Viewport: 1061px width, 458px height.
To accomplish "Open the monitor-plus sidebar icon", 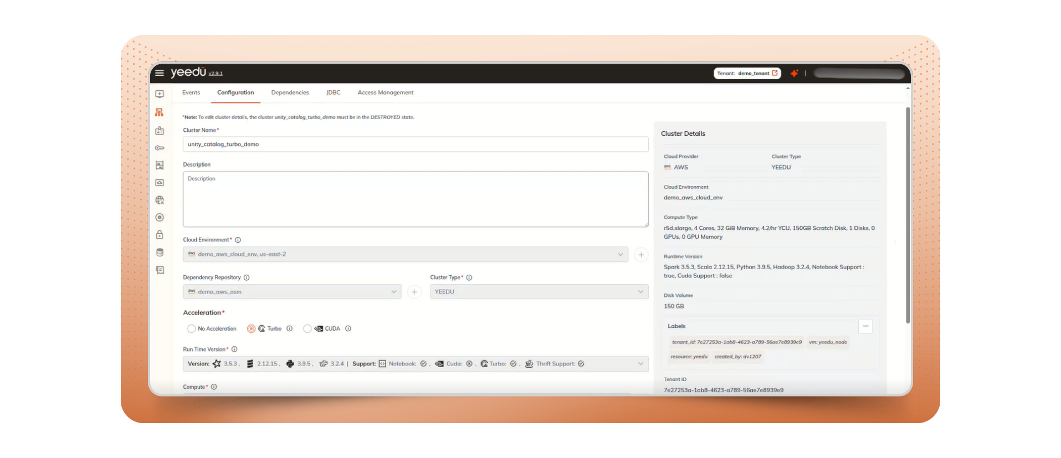I will [x=160, y=94].
